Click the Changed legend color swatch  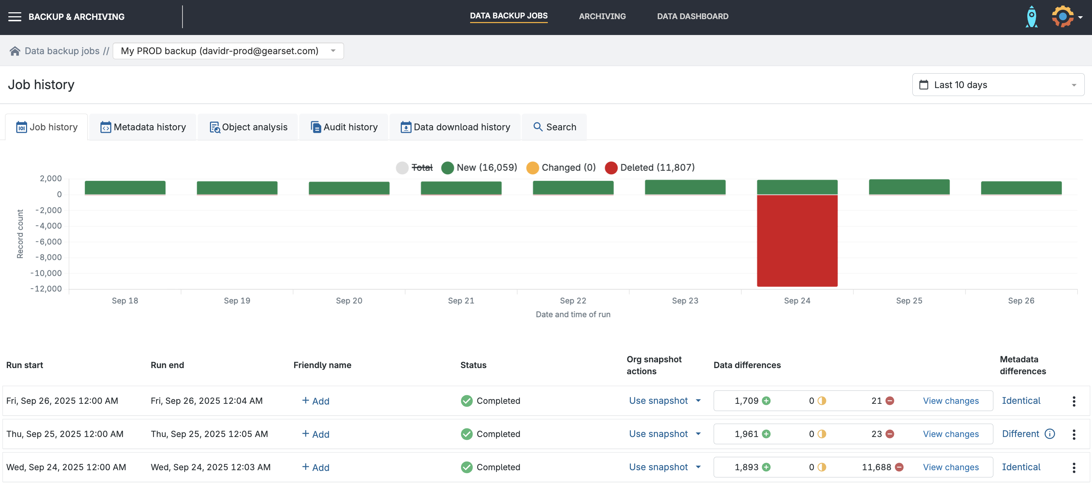532,167
